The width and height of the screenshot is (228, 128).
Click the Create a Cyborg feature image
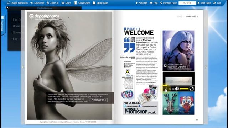[178, 50]
